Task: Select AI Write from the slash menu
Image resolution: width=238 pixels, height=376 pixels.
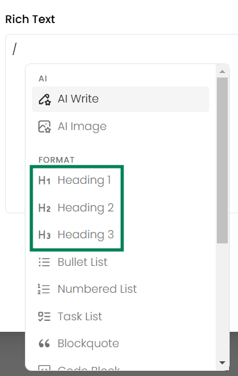Action: pos(120,99)
